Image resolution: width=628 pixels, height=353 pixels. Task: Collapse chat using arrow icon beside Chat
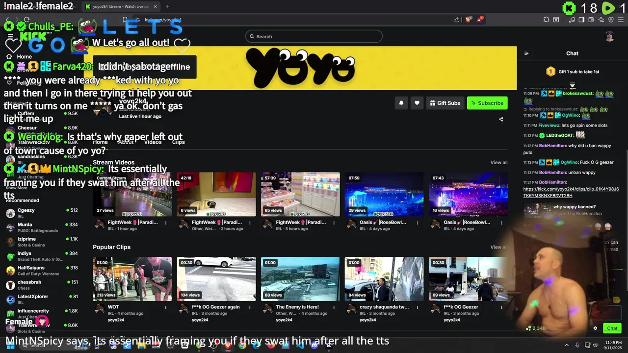(526, 53)
